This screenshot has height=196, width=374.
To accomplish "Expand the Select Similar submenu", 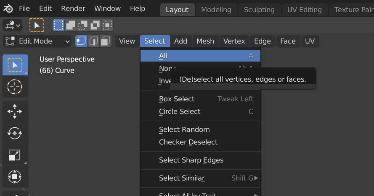I will (x=200, y=178).
